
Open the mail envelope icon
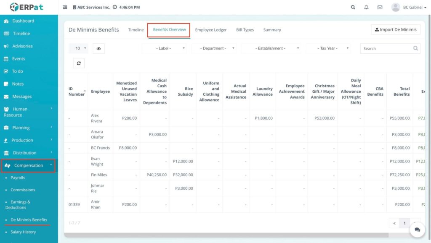pyautogui.click(x=380, y=7)
